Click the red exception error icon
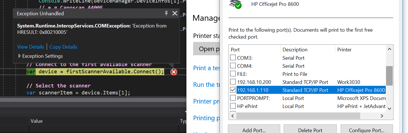This screenshot has height=133, width=408. 174,72
